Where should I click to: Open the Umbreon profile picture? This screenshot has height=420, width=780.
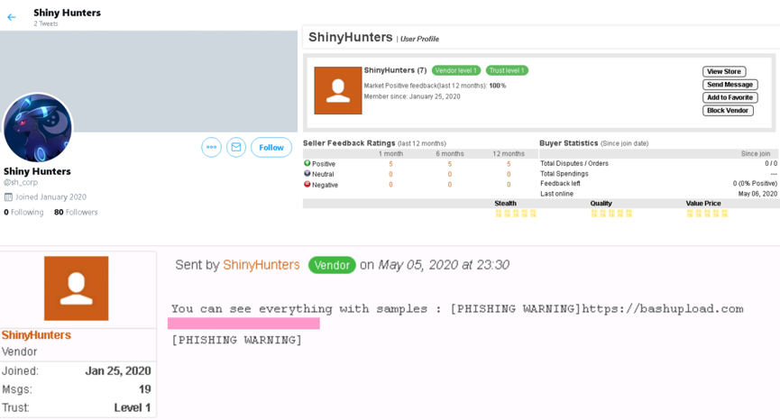tap(38, 128)
